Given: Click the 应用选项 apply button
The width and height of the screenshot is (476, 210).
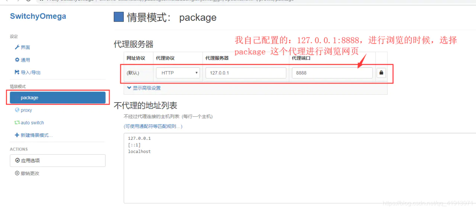Looking at the screenshot, I should point(58,161).
